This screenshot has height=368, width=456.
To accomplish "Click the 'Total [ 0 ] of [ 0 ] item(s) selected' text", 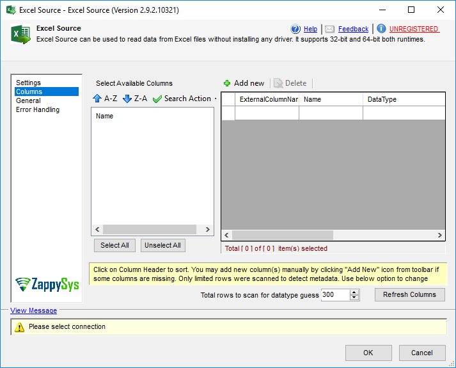I will [276, 248].
